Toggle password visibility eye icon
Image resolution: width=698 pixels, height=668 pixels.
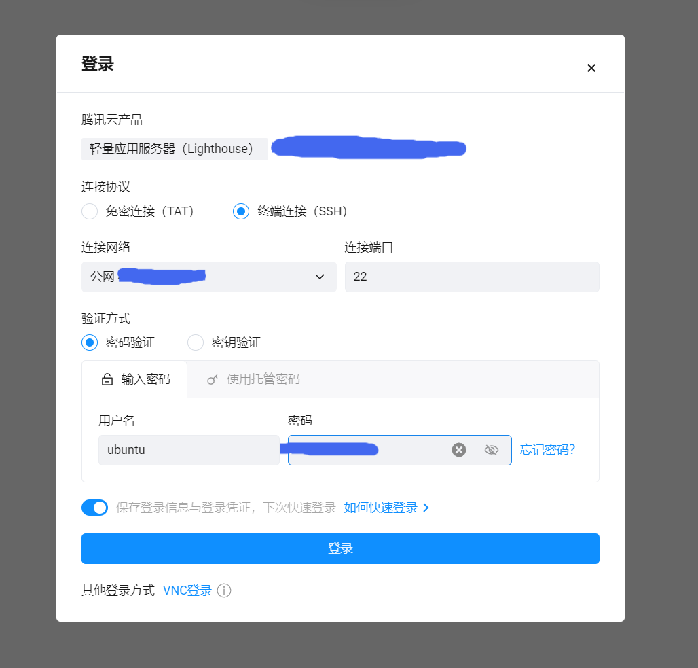pyautogui.click(x=492, y=450)
